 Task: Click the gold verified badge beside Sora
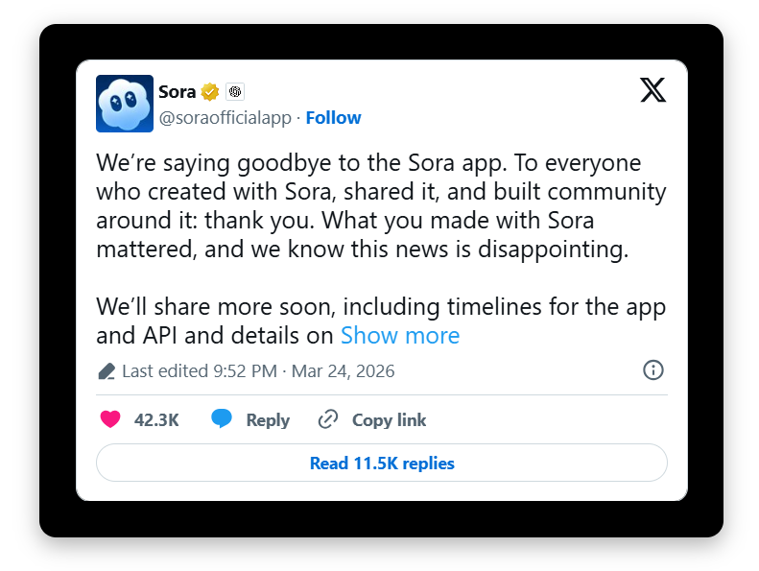210,92
